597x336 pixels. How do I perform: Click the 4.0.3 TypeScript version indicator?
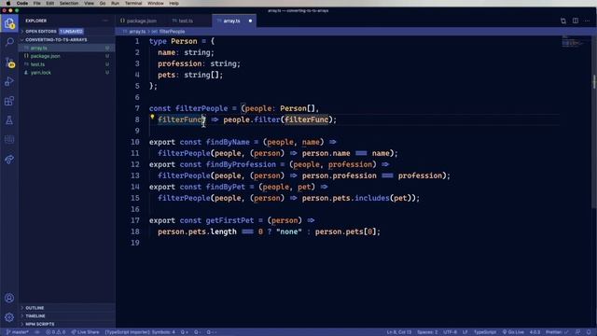tap(535, 332)
